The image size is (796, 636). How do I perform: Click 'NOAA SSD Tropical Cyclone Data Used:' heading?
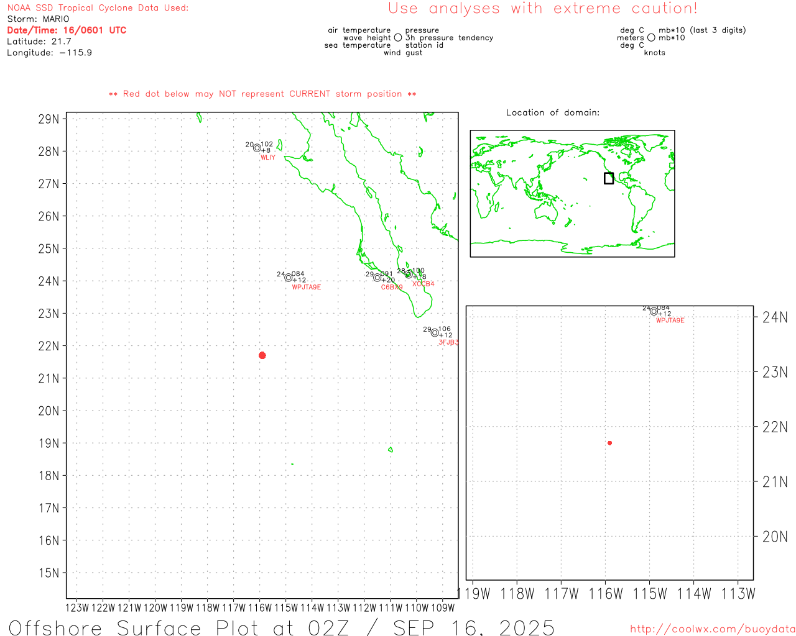[x=98, y=8]
